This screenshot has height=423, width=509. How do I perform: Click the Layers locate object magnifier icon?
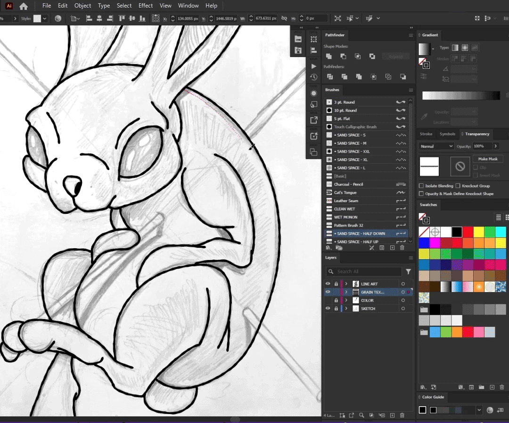(361, 415)
